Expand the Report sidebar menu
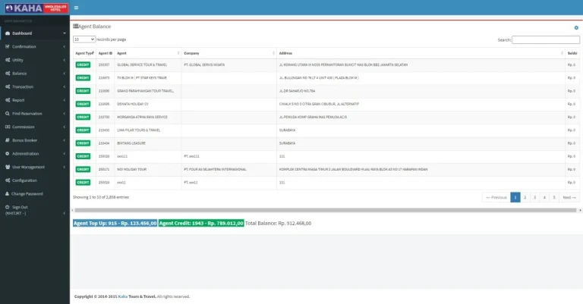This screenshot has width=583, height=304. pyautogui.click(x=35, y=100)
